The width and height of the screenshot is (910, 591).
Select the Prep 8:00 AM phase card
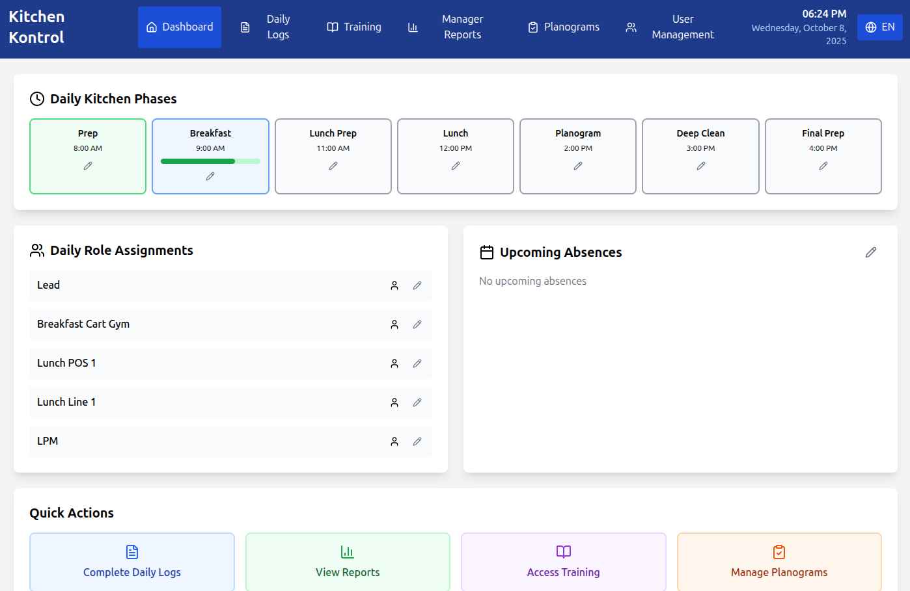88,156
